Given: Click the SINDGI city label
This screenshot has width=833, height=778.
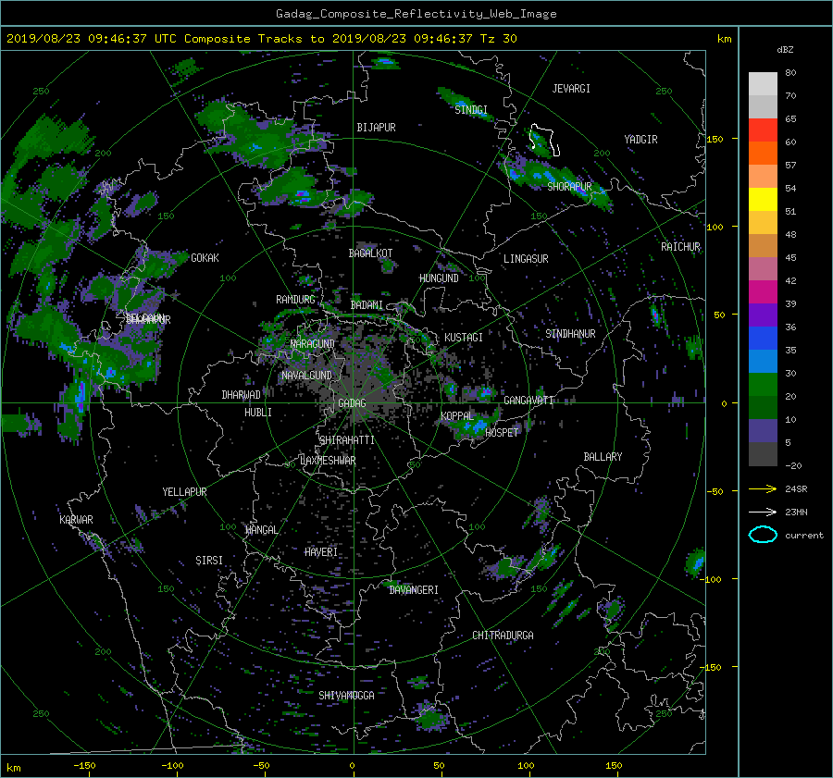Looking at the screenshot, I should coord(471,110).
